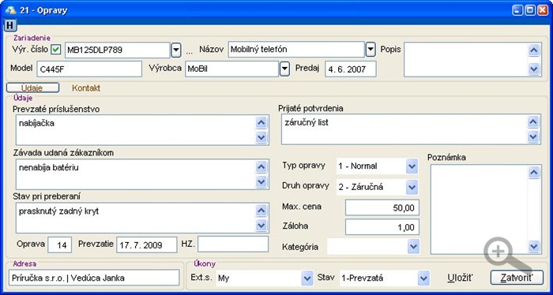Image resolution: width=553 pixels, height=295 pixels.
Task: Click the Uložiť button
Action: 461,278
